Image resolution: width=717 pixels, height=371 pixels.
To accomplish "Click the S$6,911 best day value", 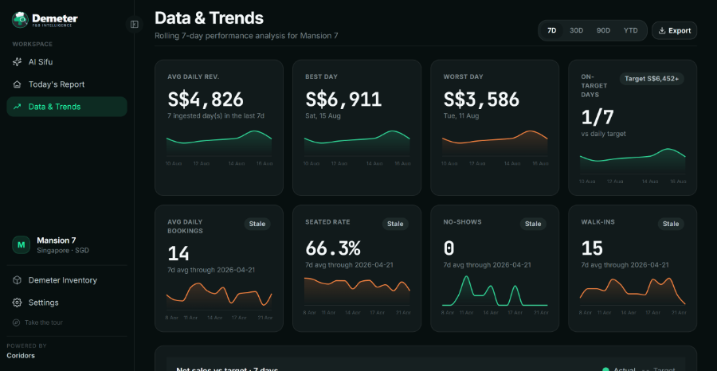I will click(343, 100).
